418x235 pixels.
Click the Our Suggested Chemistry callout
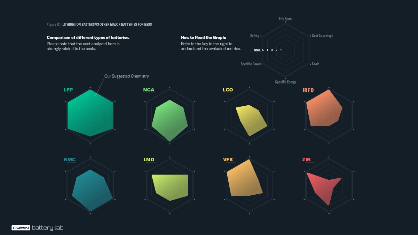click(127, 76)
